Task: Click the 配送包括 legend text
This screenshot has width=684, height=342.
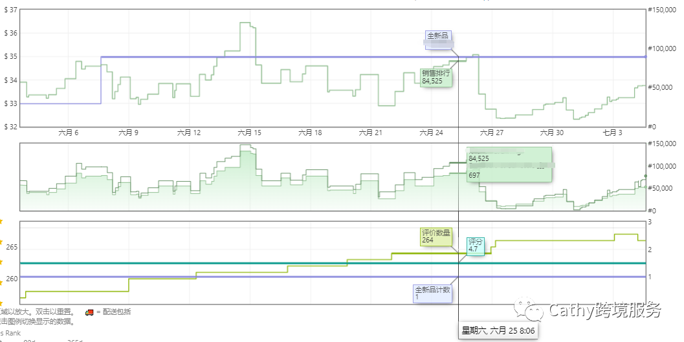Action: tap(116, 312)
